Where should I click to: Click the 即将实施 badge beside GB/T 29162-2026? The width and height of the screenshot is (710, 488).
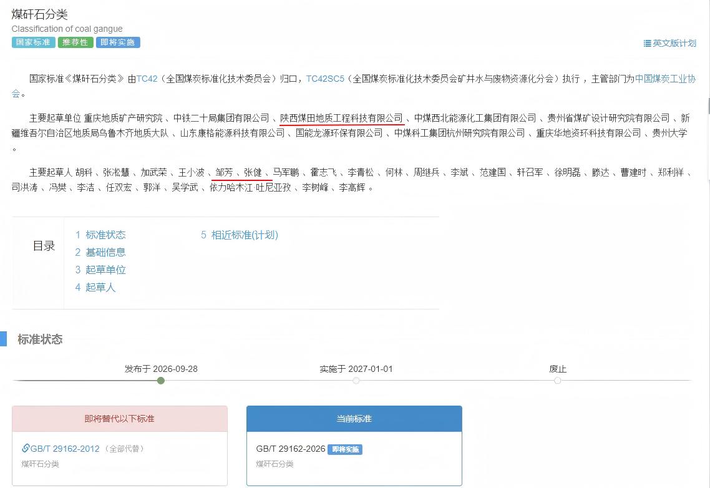click(345, 449)
